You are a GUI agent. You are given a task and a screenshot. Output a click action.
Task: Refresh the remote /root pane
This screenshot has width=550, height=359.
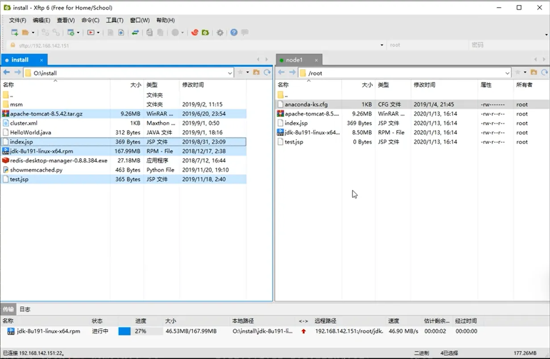545,73
